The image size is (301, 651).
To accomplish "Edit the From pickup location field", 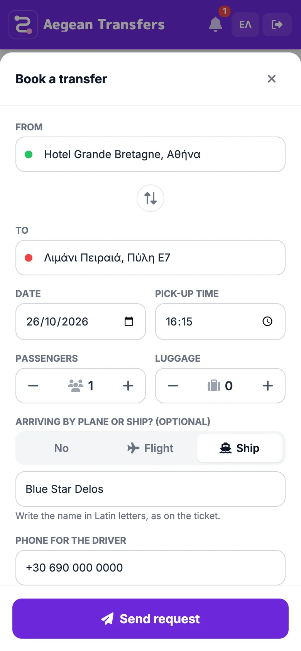I will click(x=150, y=154).
